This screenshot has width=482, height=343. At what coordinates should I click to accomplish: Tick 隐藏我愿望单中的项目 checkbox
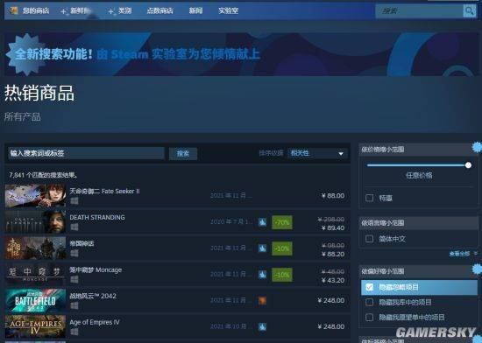(x=370, y=318)
